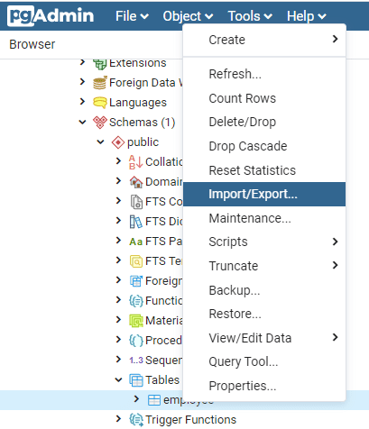Click the Languages speech bubble icon
This screenshot has height=429, width=369.
tap(100, 103)
